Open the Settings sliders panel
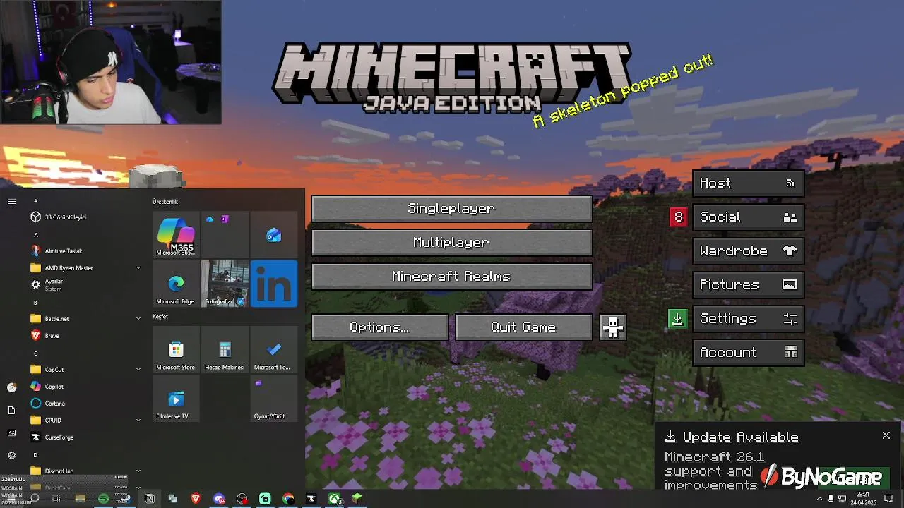 [748, 318]
